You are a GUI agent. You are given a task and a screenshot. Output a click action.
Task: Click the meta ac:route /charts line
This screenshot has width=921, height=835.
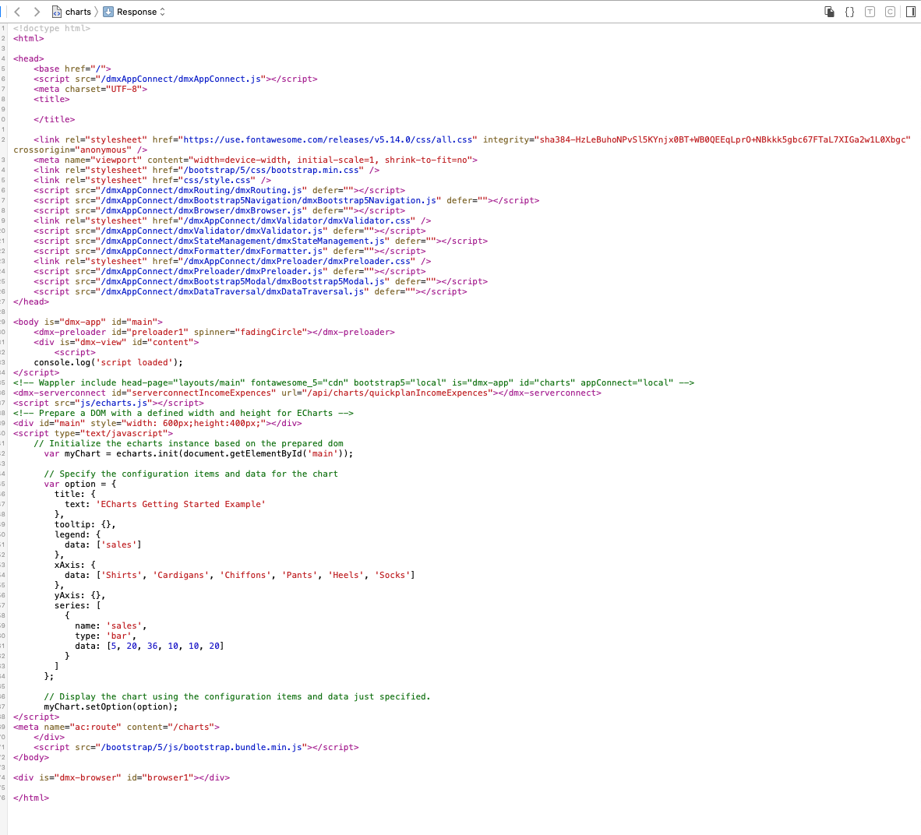tap(116, 727)
